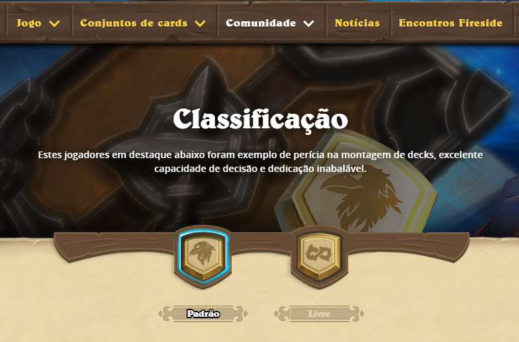Click the wooden bar left of Standard shield
This screenshot has width=519, height=342.
[x=114, y=246]
